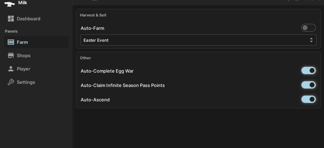Click the up-down arrows on Easter Event selector

(x=311, y=40)
